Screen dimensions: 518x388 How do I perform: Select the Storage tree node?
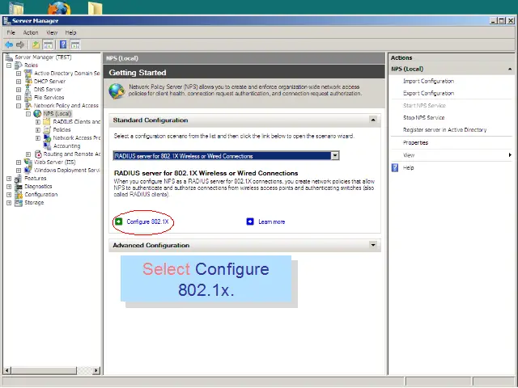click(34, 203)
